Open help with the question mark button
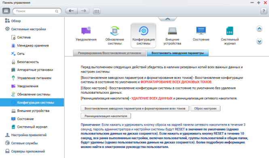 click(x=264, y=11)
